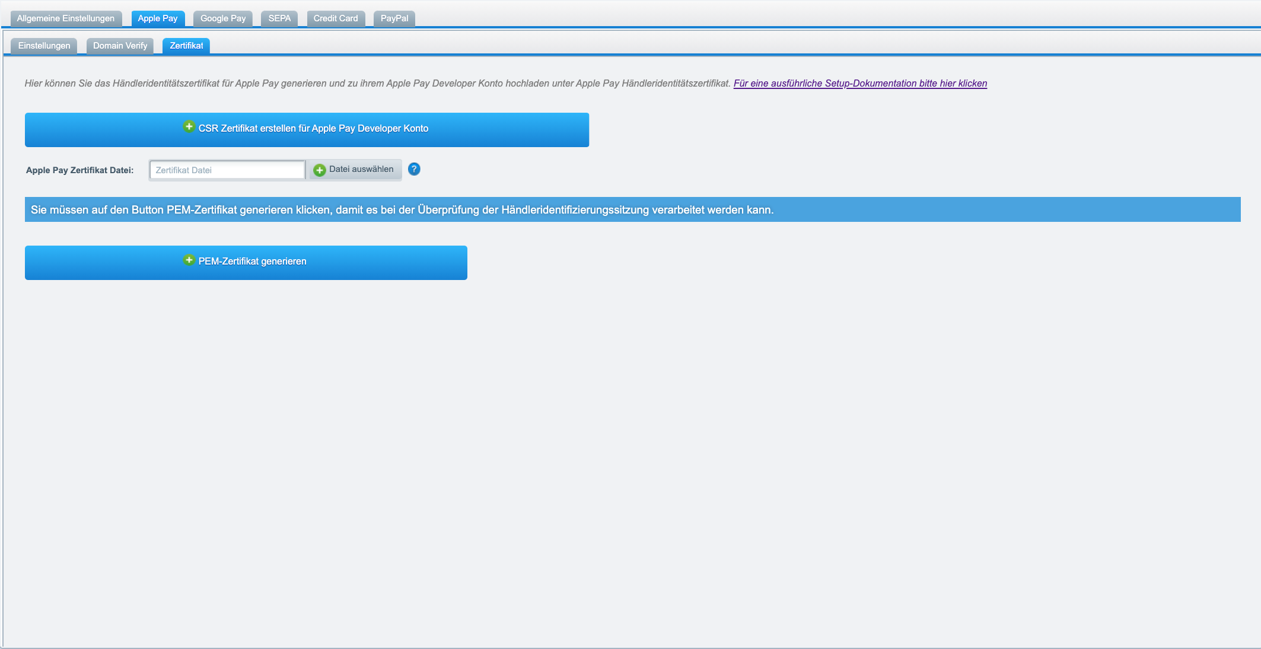1261x649 pixels.
Task: Open the Domain Verify sub-tab
Action: 120,46
